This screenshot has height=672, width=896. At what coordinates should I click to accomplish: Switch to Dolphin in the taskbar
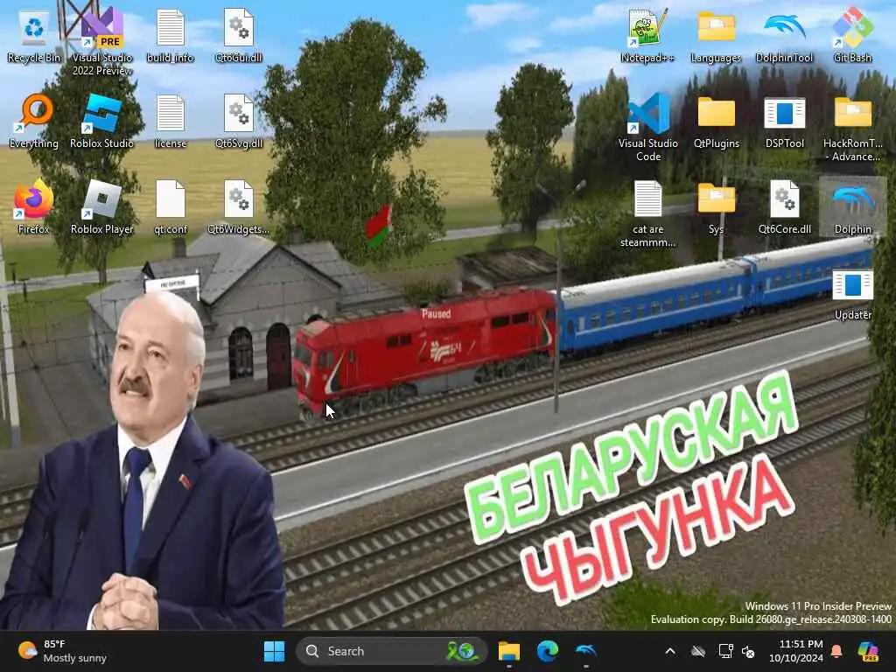(x=586, y=651)
